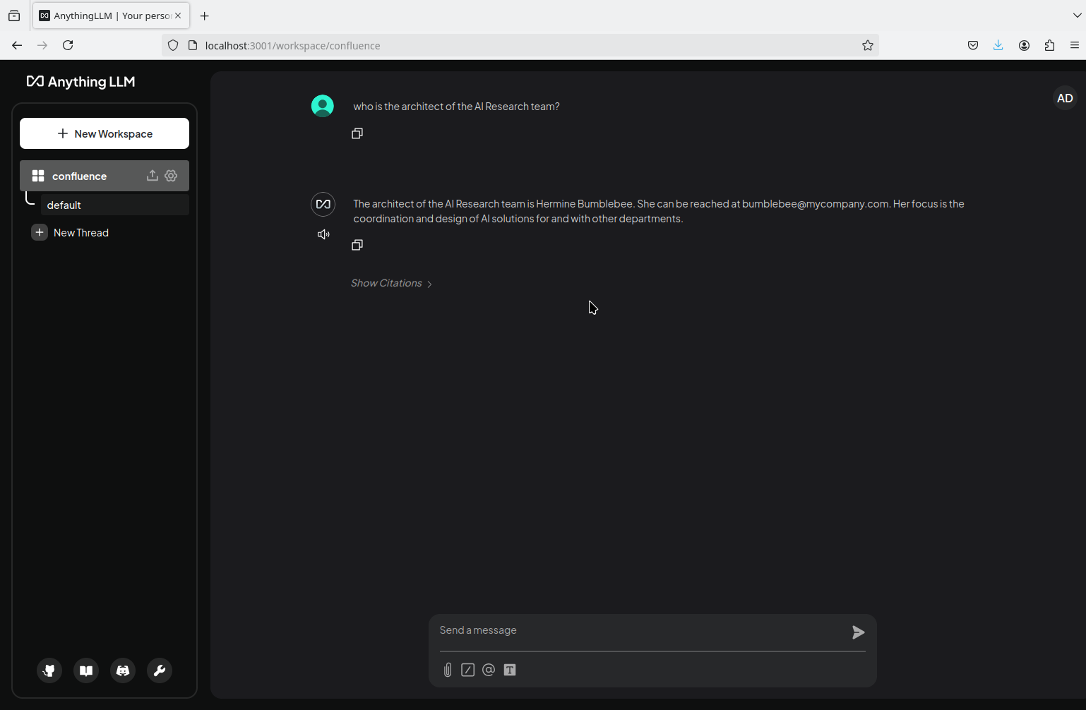Open the @ agents menu

(x=489, y=670)
